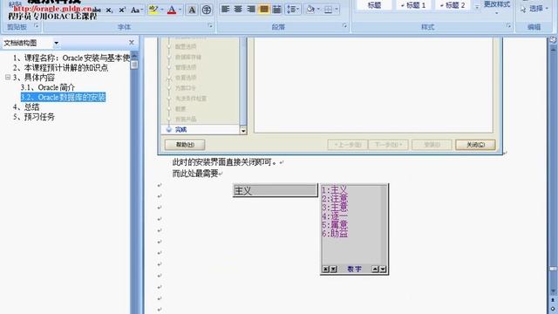Screen dimensions: 558x314
Task: Open Styles group dialog launcher
Action: (508, 26)
